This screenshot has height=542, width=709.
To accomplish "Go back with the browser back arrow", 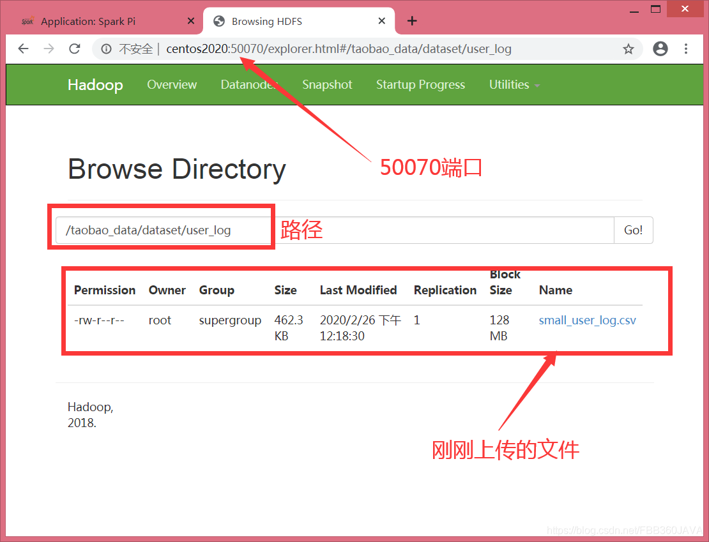I will [24, 49].
